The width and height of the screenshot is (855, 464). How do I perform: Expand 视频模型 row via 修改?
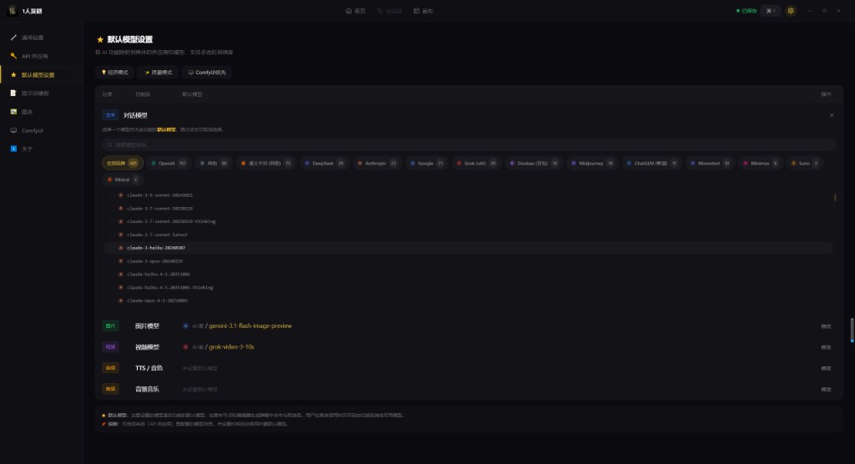coord(825,346)
